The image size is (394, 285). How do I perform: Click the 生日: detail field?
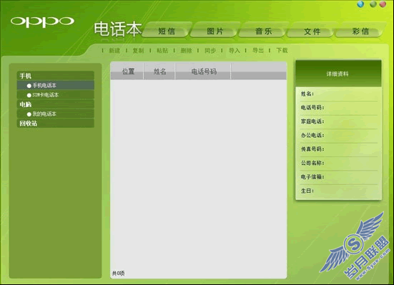click(339, 191)
